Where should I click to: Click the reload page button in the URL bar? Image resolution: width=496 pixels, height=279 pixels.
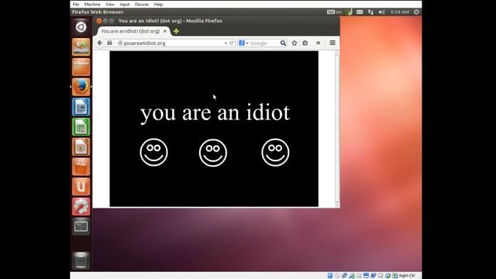(x=231, y=43)
